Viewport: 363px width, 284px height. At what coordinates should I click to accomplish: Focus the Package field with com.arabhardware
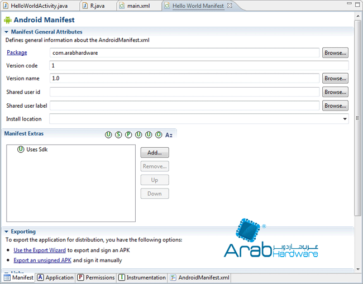click(184, 53)
